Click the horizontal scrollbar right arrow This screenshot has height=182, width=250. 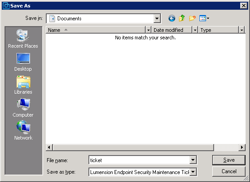242,148
